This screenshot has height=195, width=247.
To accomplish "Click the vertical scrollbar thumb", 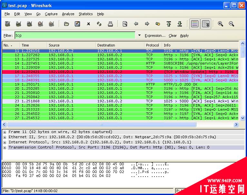I will tap(242, 52).
